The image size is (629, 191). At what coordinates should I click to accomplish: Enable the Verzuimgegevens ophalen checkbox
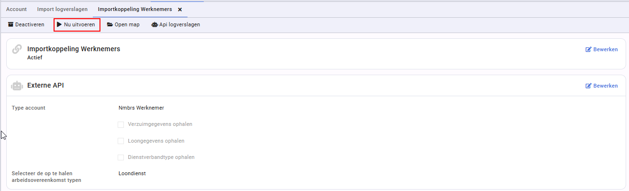point(121,124)
